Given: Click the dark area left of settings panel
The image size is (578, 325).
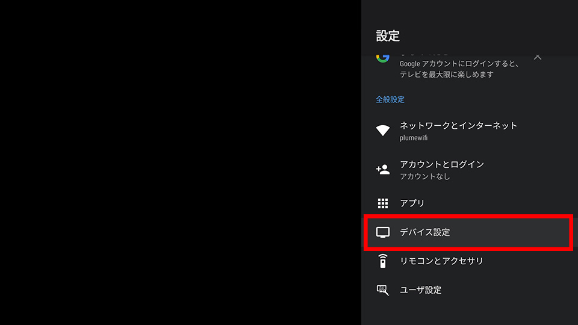Looking at the screenshot, I should click(x=181, y=162).
